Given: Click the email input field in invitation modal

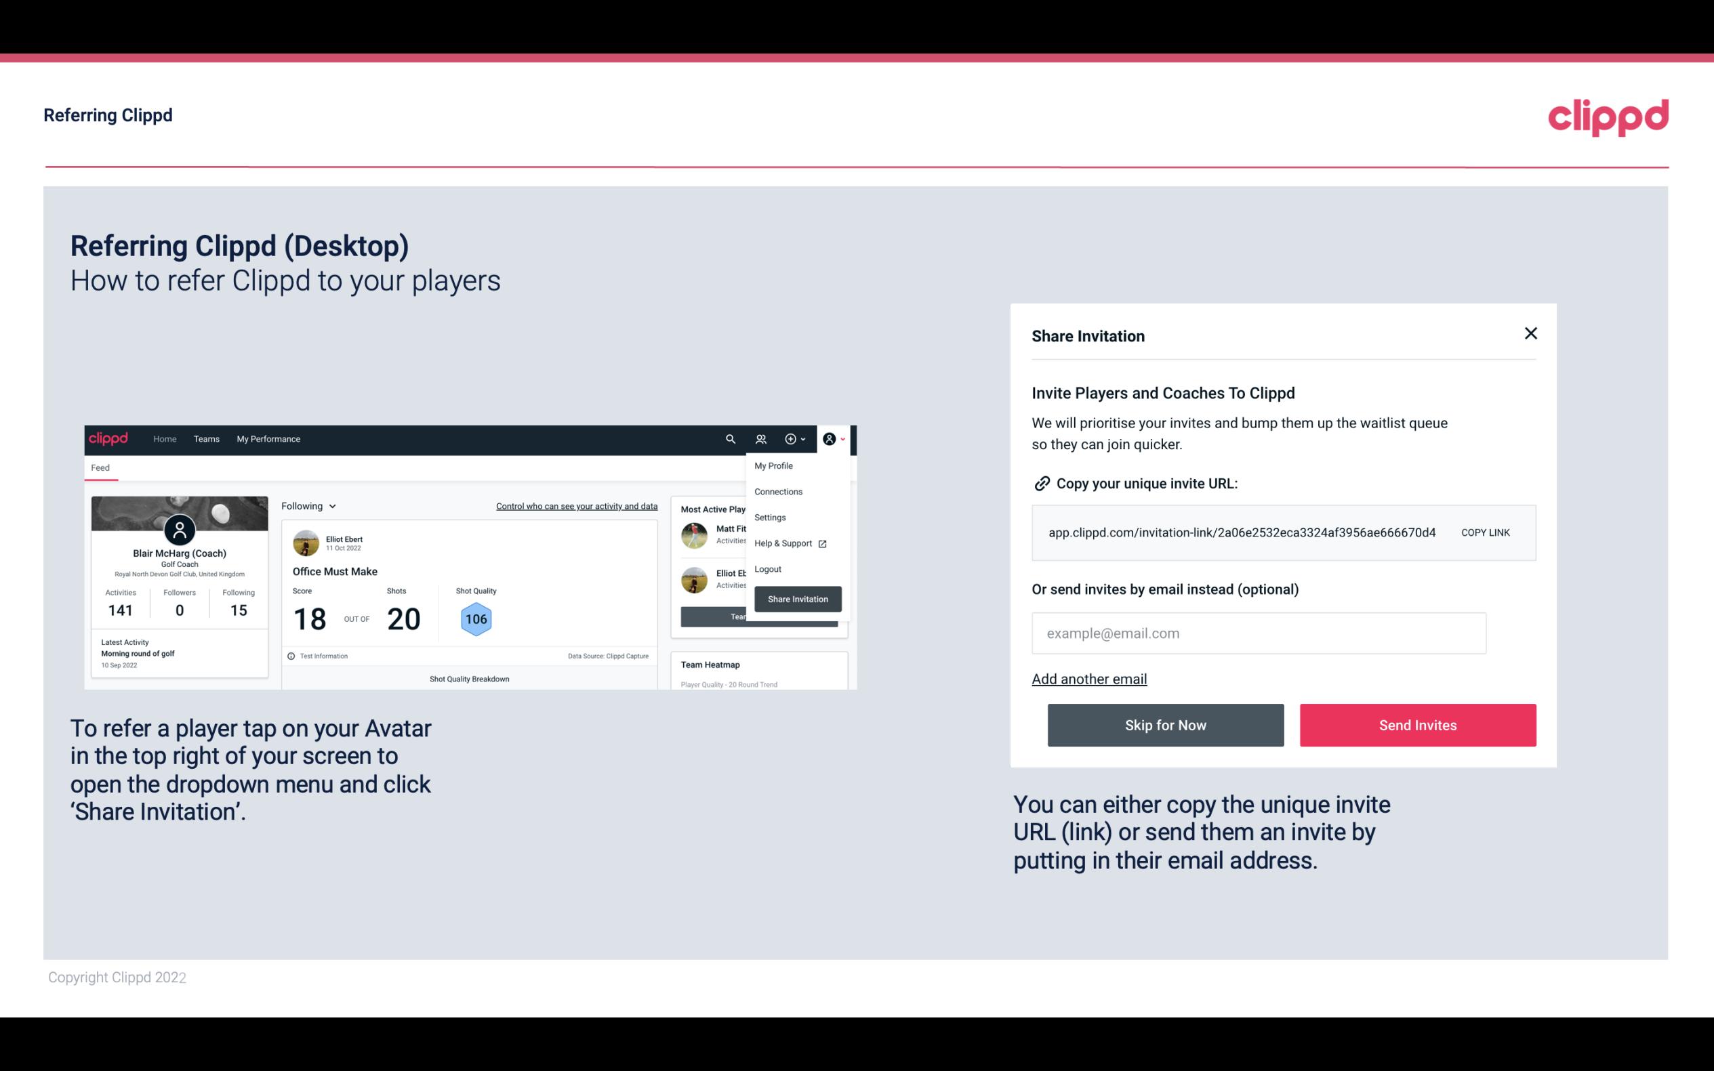Looking at the screenshot, I should click(x=1259, y=632).
